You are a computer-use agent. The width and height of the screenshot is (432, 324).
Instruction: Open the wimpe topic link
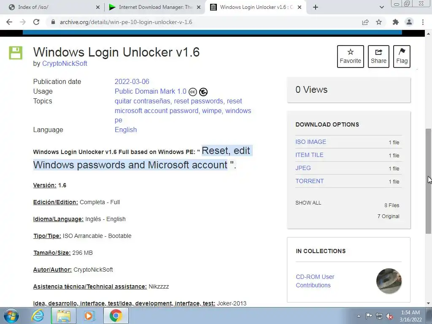point(212,111)
